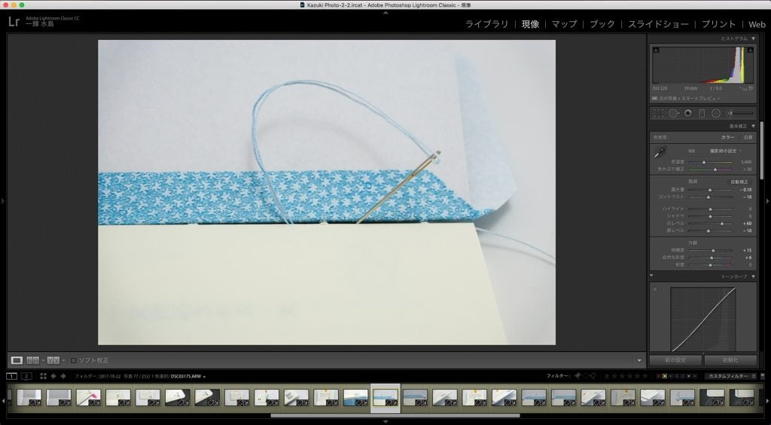Select the Red Eye Correction tool icon
Screen dimensions: 771x425
coord(688,114)
